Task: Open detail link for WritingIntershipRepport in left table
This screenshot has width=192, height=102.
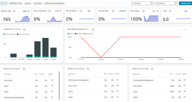Action: 52,97
